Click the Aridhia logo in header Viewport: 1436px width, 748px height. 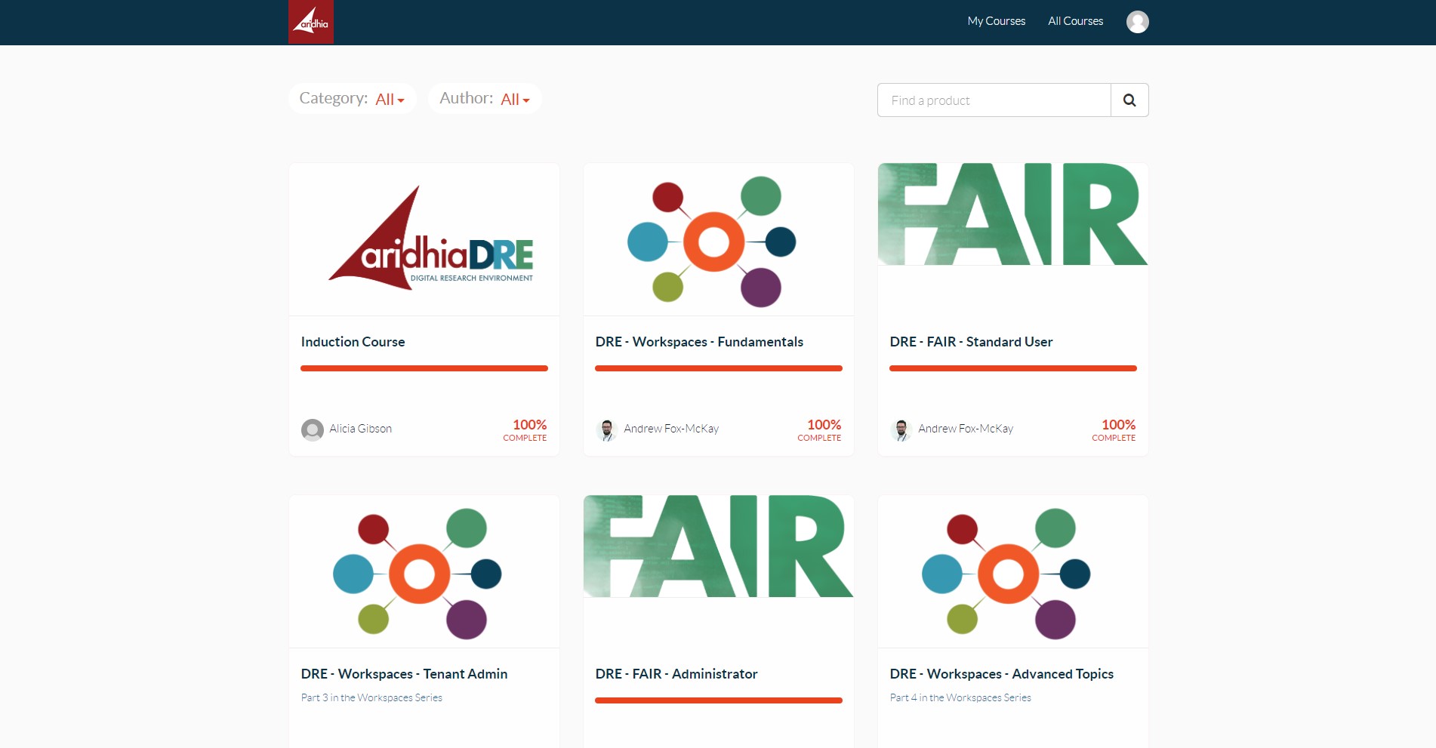click(x=311, y=22)
